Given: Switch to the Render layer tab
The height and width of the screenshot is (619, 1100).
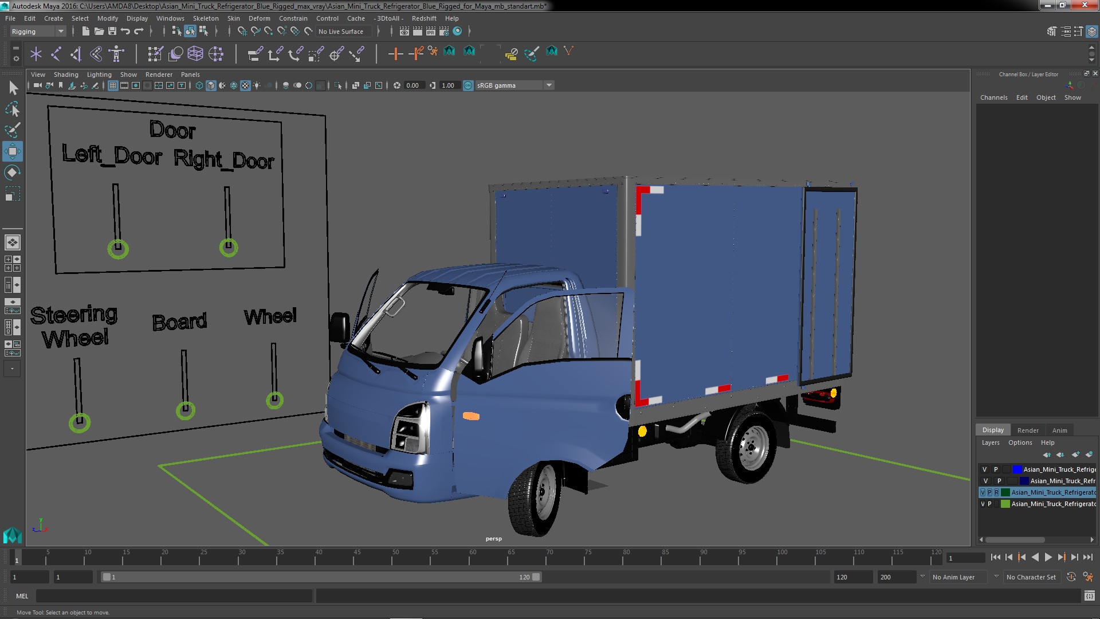Looking at the screenshot, I should pos(1028,430).
